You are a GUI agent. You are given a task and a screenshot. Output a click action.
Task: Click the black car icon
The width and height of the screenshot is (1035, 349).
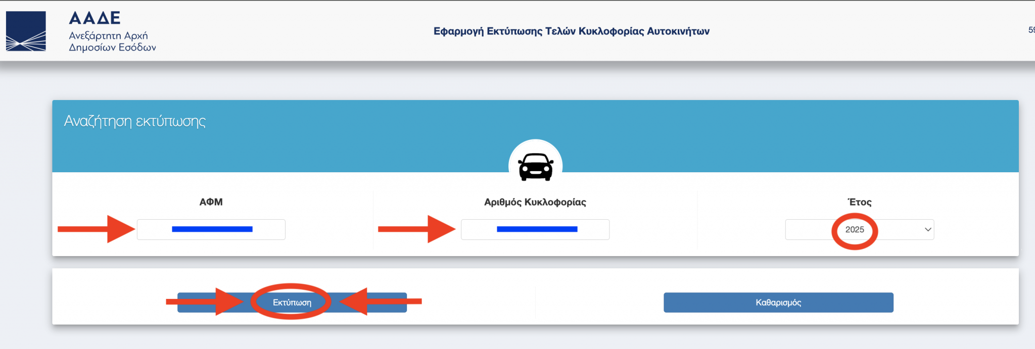536,167
